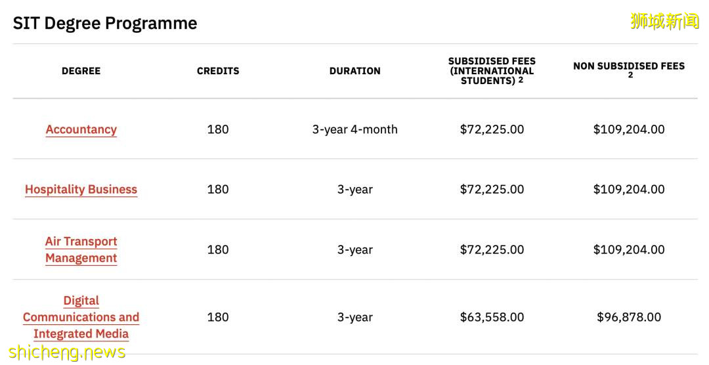Click the DURATION column header
This screenshot has height=365, width=709.
pyautogui.click(x=354, y=71)
